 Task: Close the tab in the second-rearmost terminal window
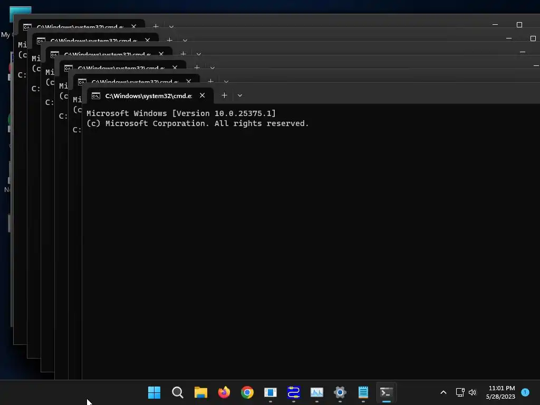coord(148,40)
